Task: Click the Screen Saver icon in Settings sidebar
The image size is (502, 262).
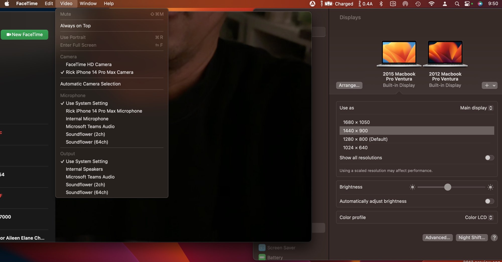Action: point(262,248)
